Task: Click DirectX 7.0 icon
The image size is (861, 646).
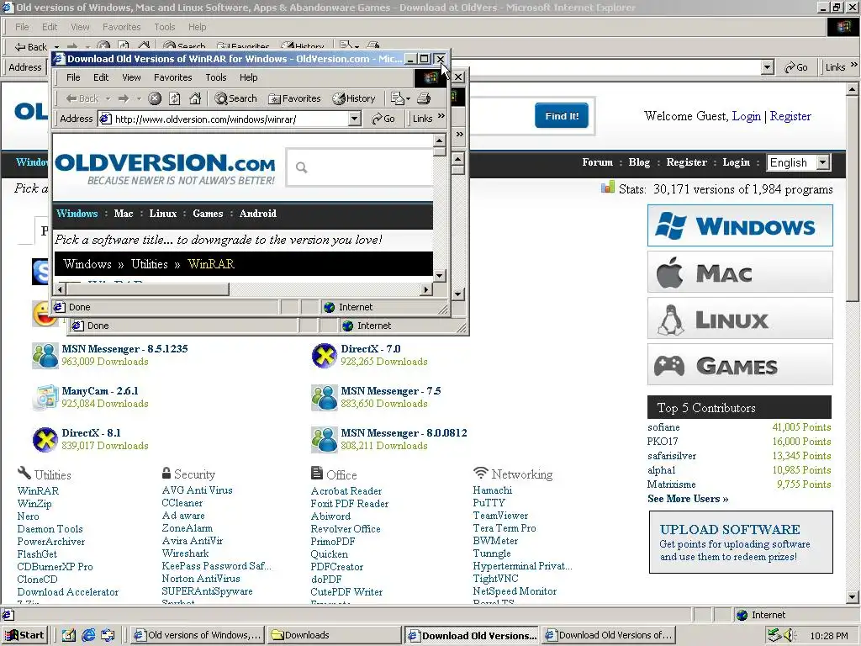Action: pyautogui.click(x=324, y=355)
